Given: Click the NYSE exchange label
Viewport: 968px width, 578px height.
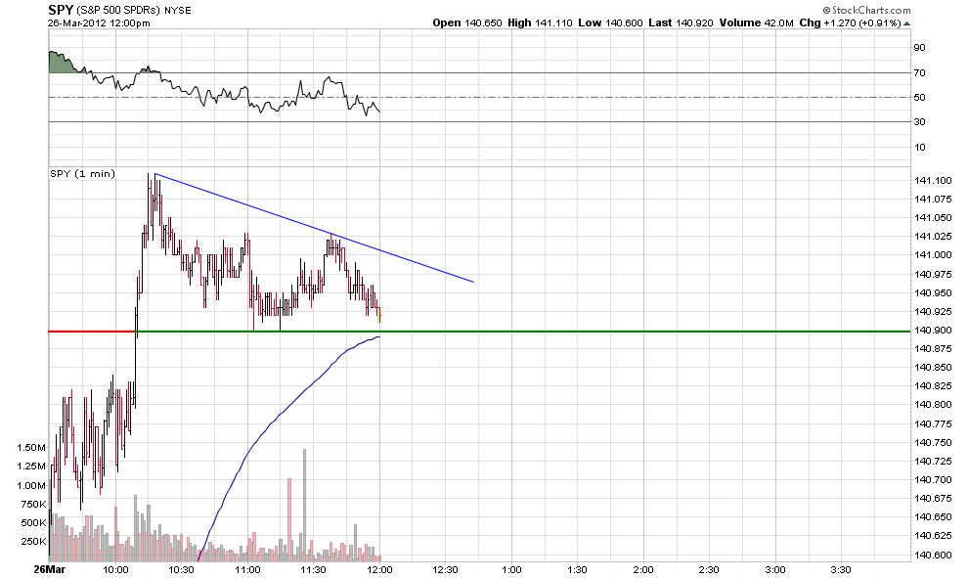Looking at the screenshot, I should [178, 11].
